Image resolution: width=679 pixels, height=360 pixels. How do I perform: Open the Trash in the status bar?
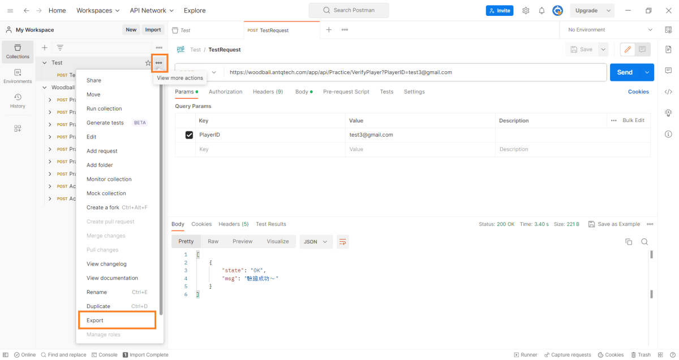click(x=641, y=355)
